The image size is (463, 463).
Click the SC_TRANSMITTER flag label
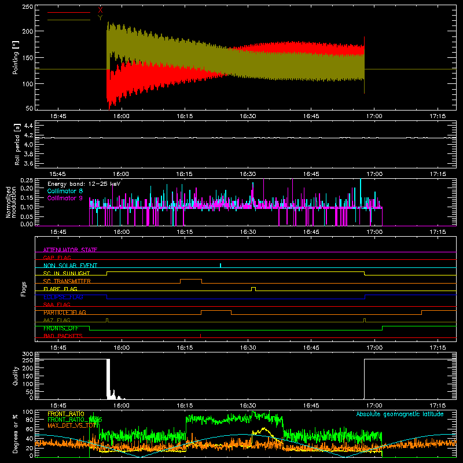coord(67,281)
